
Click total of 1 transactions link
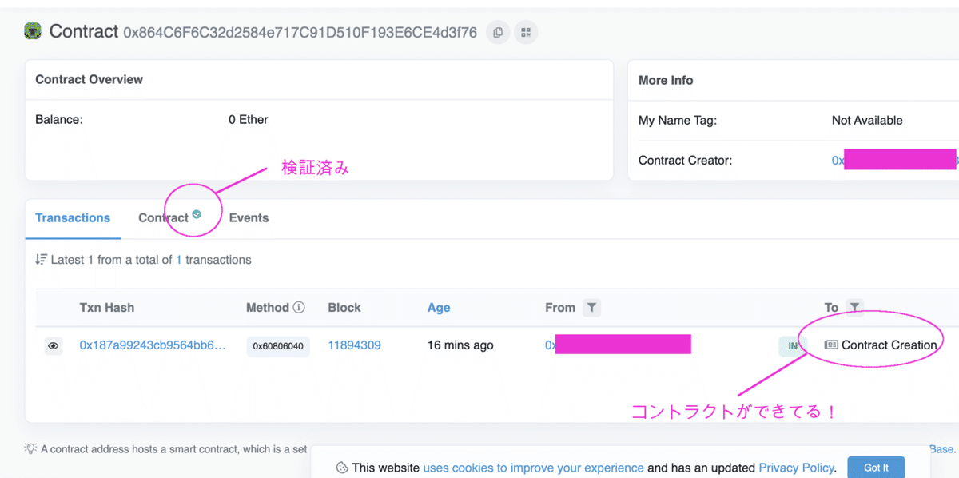tap(179, 260)
